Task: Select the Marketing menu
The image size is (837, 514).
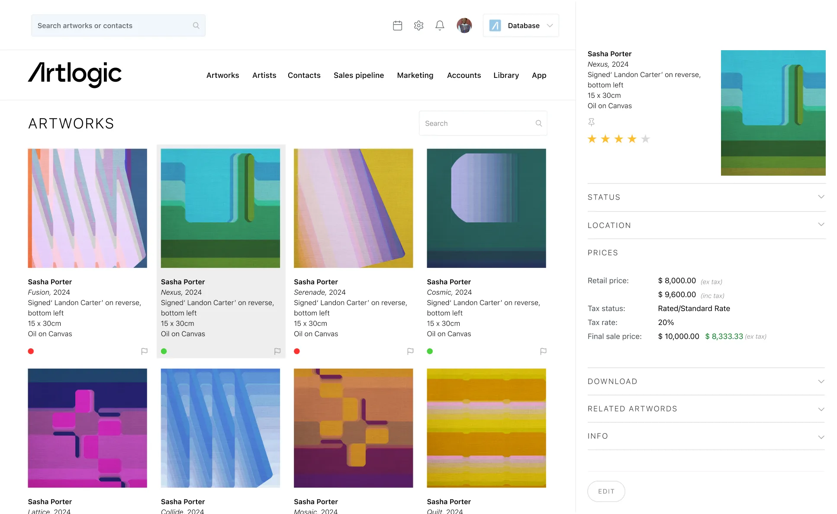Action: click(x=415, y=75)
